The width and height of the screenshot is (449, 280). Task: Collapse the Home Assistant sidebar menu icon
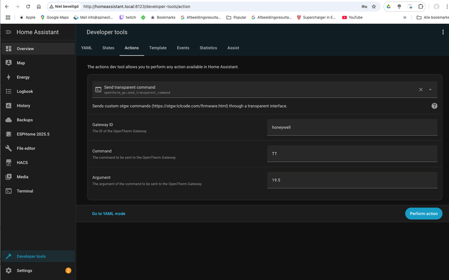tap(8, 32)
